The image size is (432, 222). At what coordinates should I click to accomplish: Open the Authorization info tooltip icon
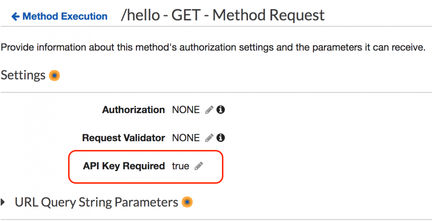(220, 109)
